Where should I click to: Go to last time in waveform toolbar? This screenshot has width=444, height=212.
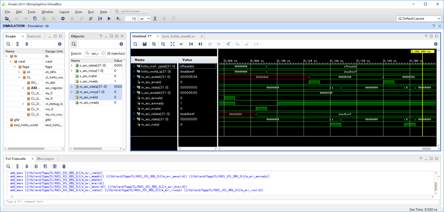coord(200,44)
